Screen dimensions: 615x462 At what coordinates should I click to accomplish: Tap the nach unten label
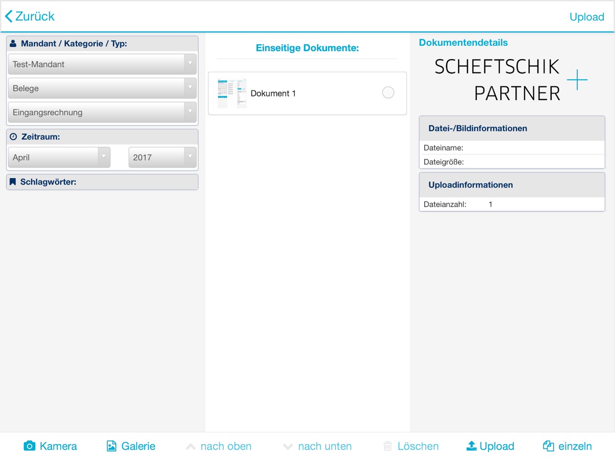coord(325,446)
